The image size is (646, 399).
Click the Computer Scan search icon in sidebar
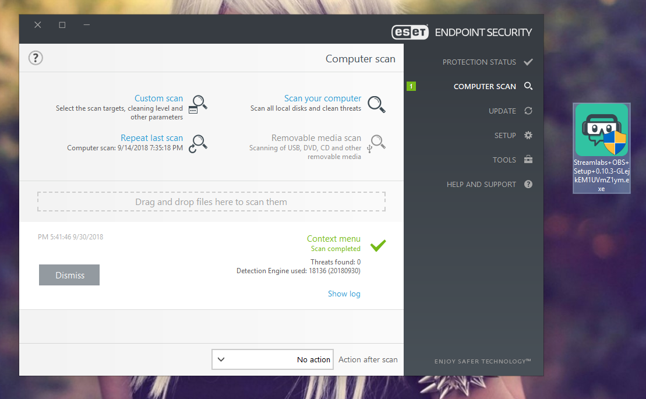(x=528, y=86)
